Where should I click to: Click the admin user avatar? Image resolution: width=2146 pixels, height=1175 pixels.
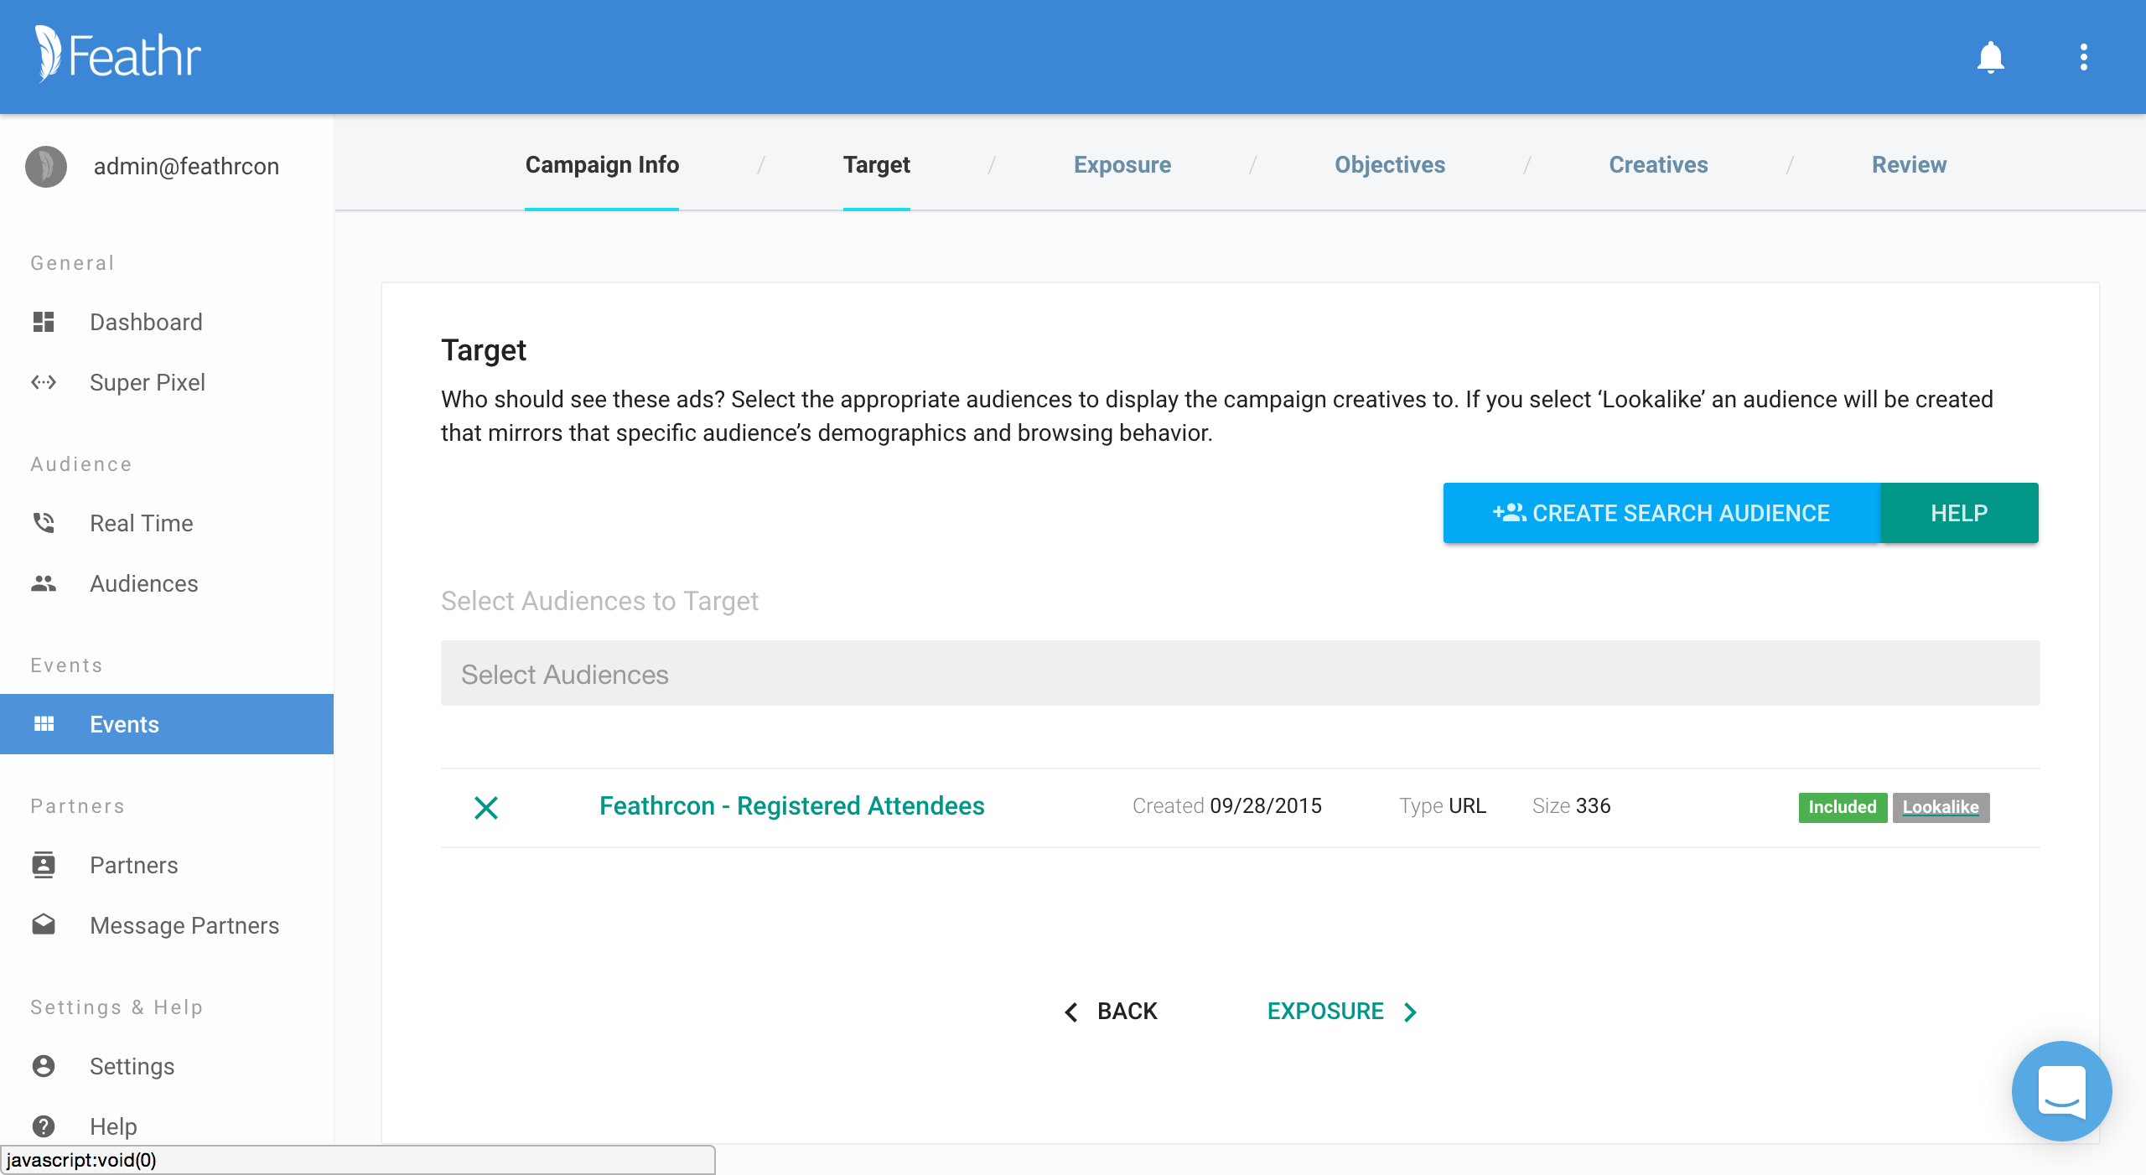46,166
